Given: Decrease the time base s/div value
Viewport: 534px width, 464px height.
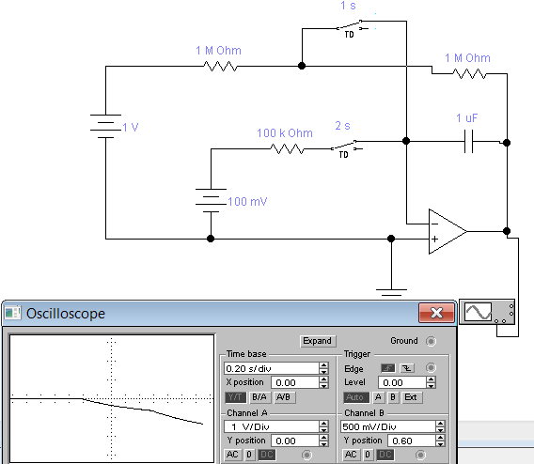Looking at the screenshot, I should [323, 371].
